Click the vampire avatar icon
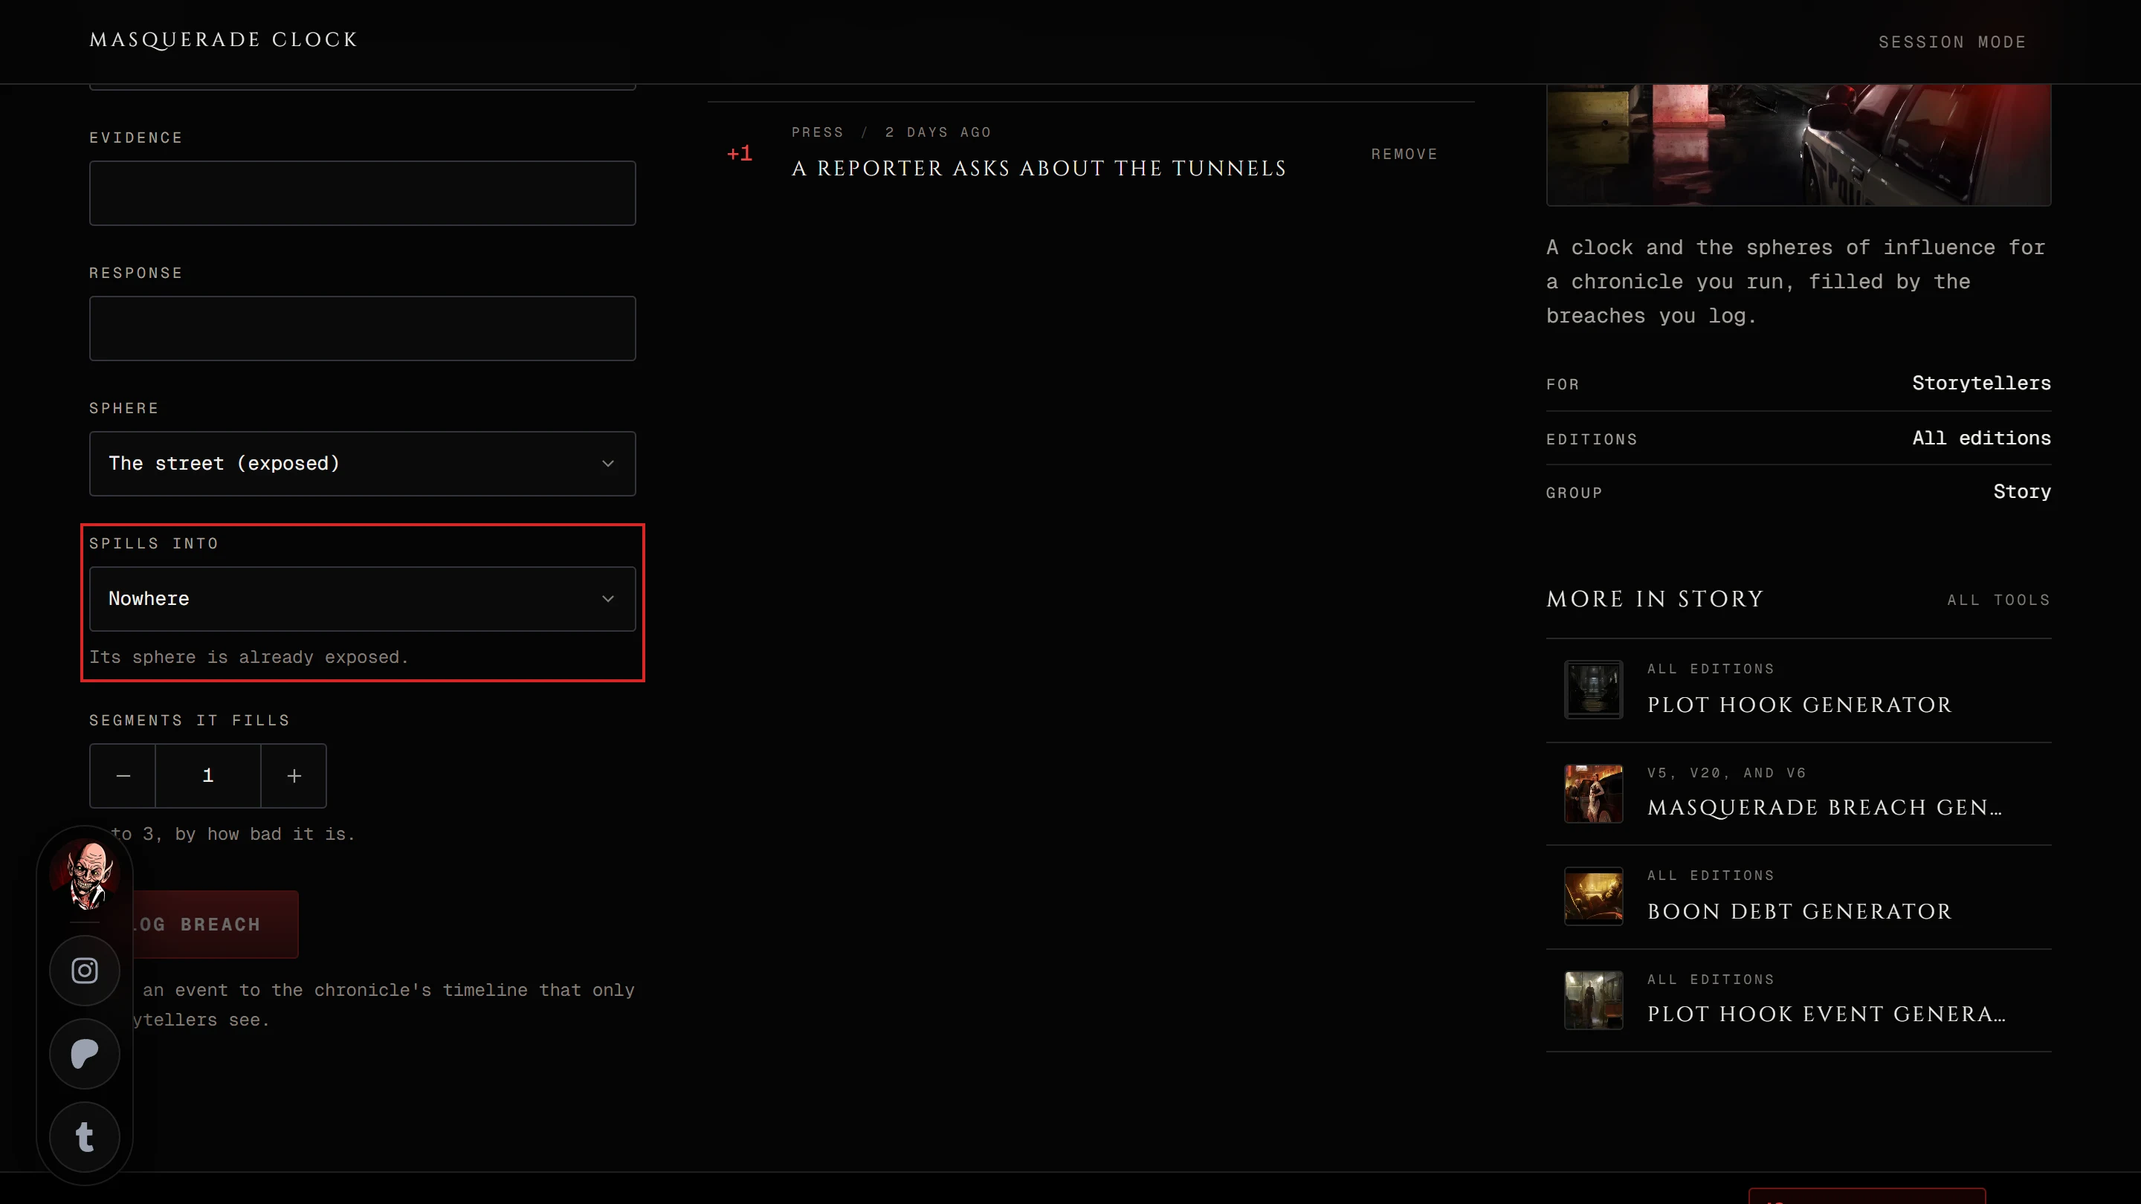The width and height of the screenshot is (2141, 1204). click(86, 874)
